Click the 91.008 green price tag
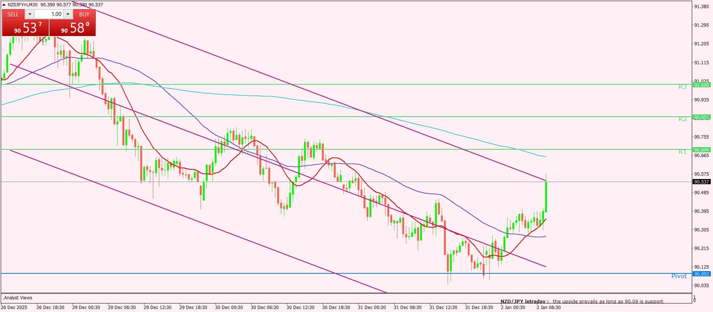 click(x=701, y=85)
